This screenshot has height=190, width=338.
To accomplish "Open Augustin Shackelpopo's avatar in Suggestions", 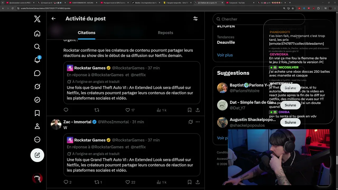I will pos(222,122).
